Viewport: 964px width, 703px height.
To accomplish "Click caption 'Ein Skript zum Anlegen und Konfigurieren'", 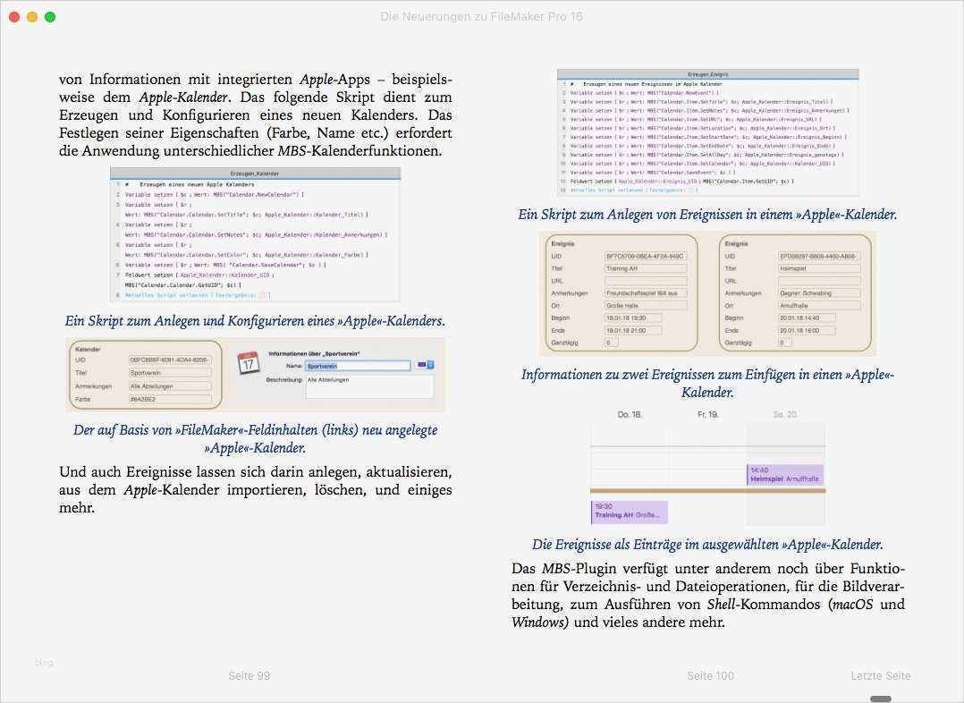I will point(255,321).
